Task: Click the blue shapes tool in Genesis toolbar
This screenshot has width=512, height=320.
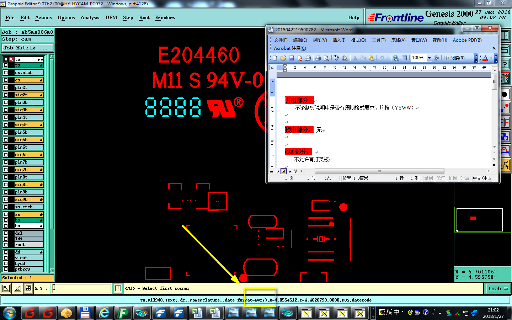Action: coord(505,137)
